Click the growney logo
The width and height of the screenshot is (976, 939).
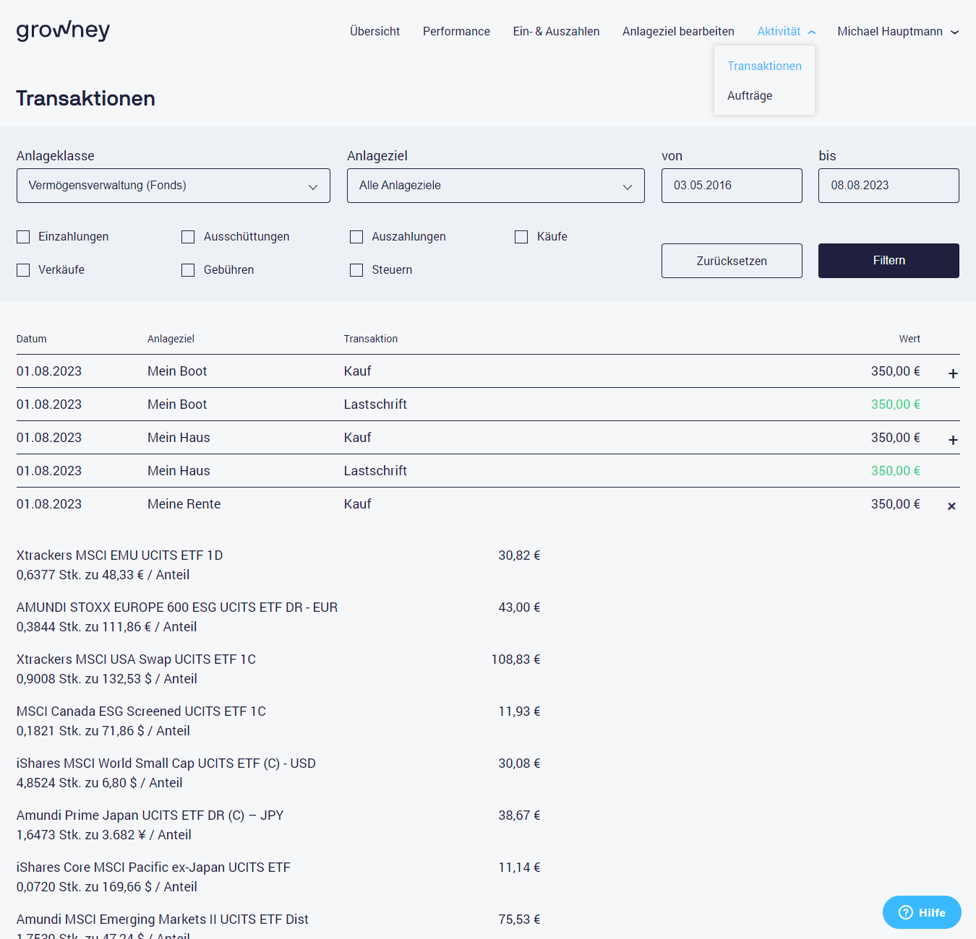coord(63,30)
